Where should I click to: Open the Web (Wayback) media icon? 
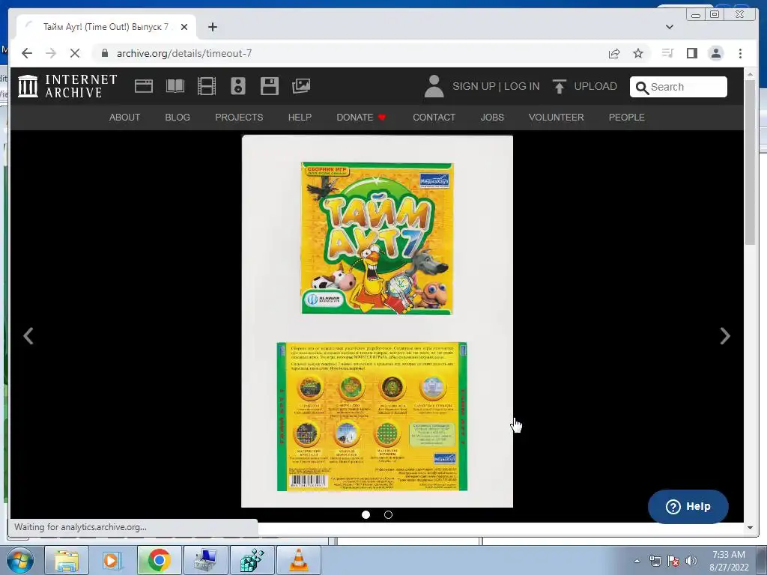pyautogui.click(x=144, y=87)
